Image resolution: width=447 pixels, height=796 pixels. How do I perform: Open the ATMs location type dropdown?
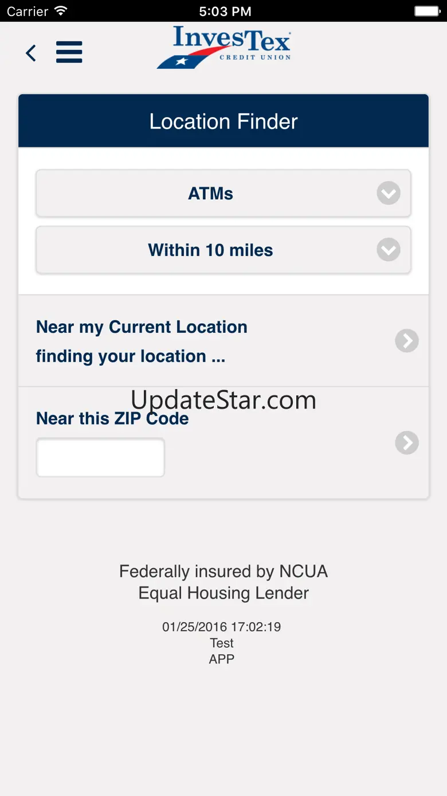(211, 193)
